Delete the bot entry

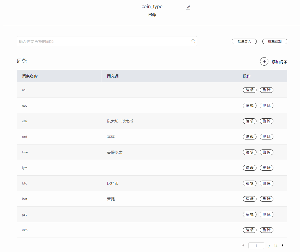point(266,199)
